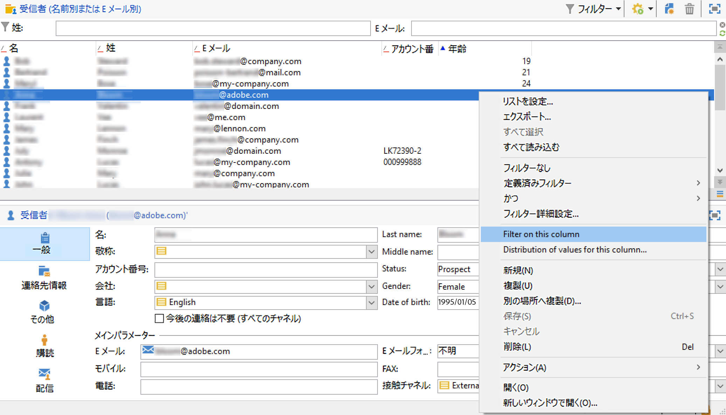
Task: Click the trash delete icon in toolbar
Action: (689, 9)
